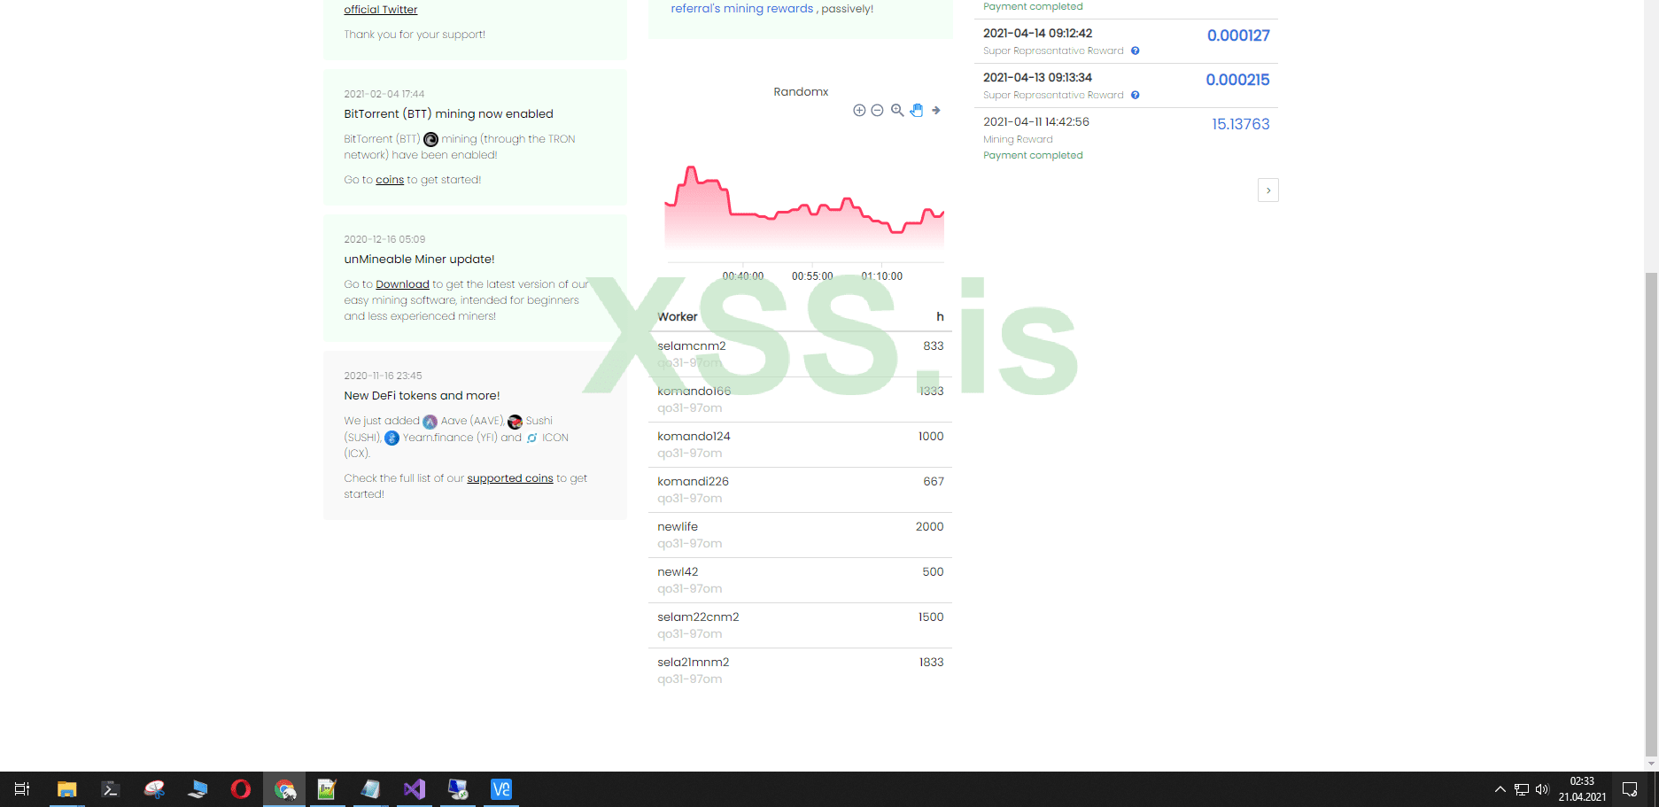
Task: Click the page vertical scrollbar thumb
Action: (1651, 514)
